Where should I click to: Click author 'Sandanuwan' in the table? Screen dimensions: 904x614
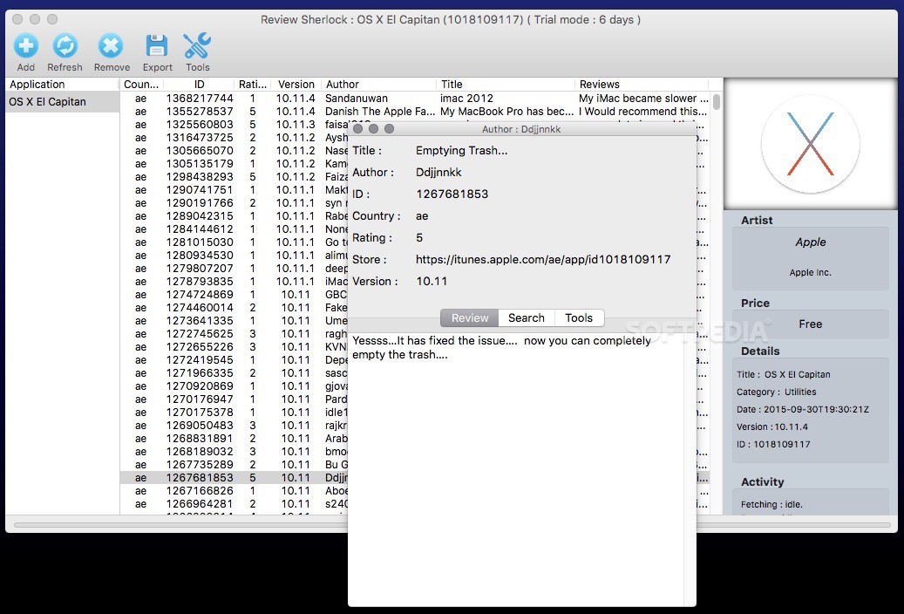point(357,99)
